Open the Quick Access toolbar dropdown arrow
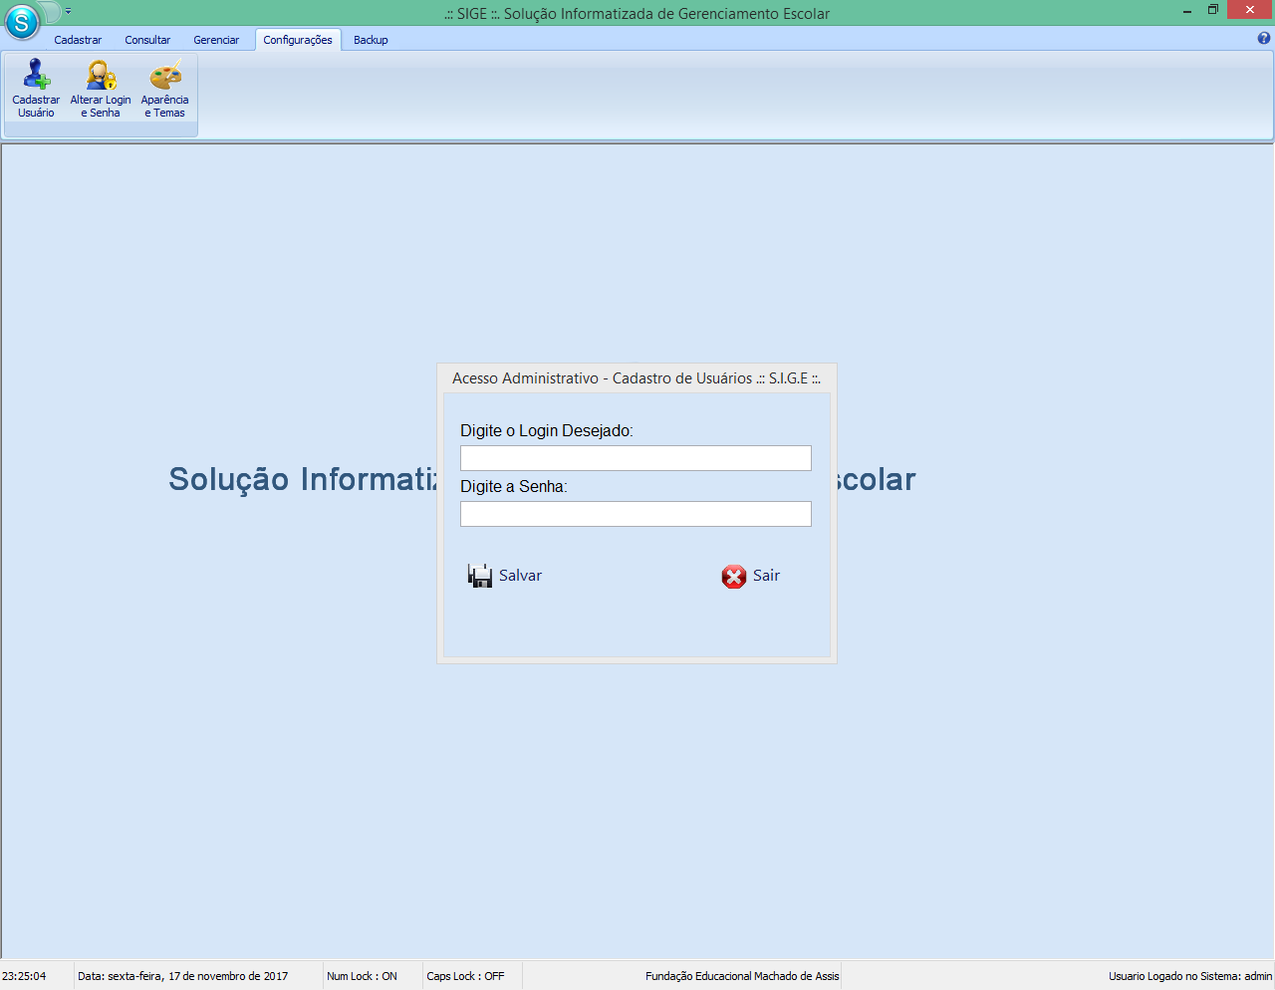 [68, 11]
